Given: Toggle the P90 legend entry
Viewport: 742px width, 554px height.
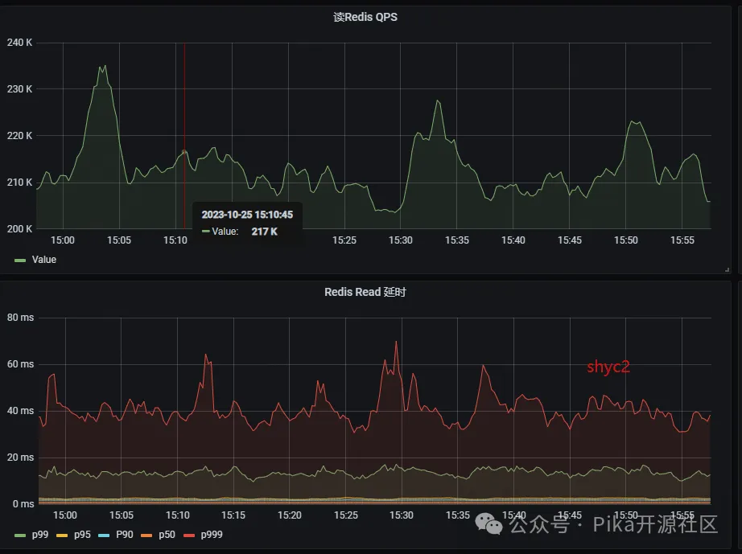Looking at the screenshot, I should pyautogui.click(x=125, y=535).
